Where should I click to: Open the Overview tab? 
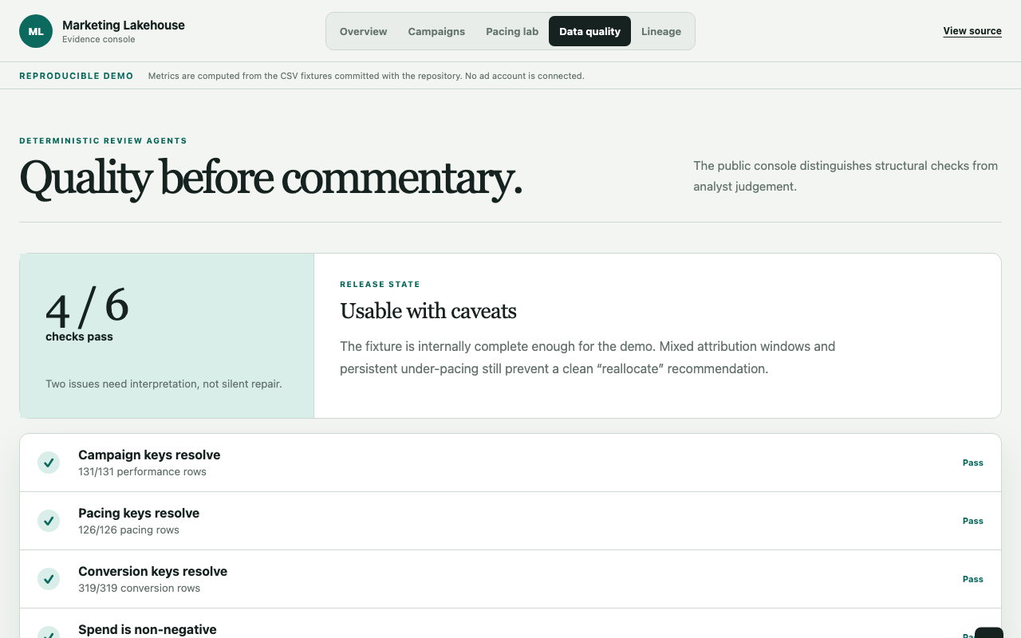363,31
